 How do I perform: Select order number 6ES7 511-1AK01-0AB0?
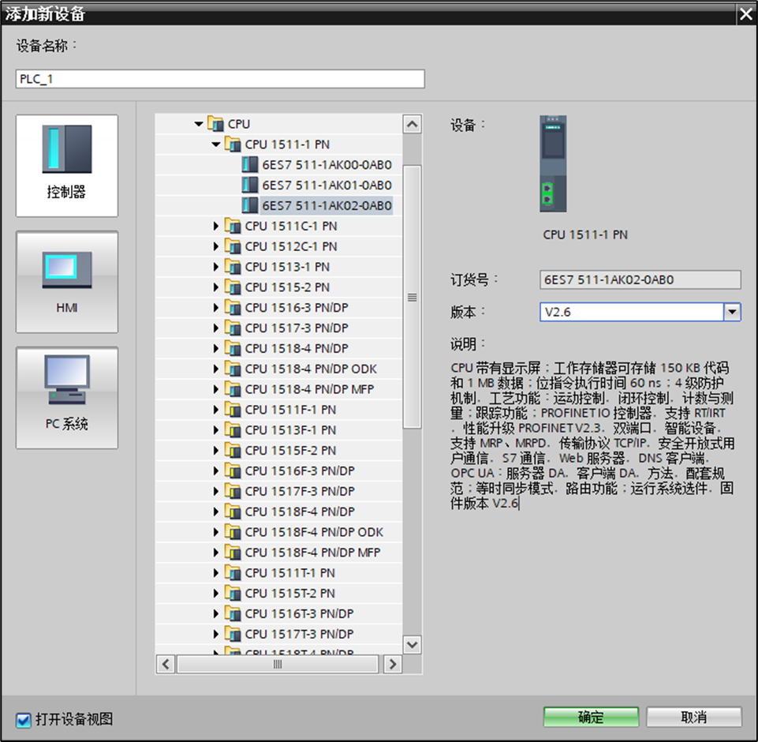[327, 185]
